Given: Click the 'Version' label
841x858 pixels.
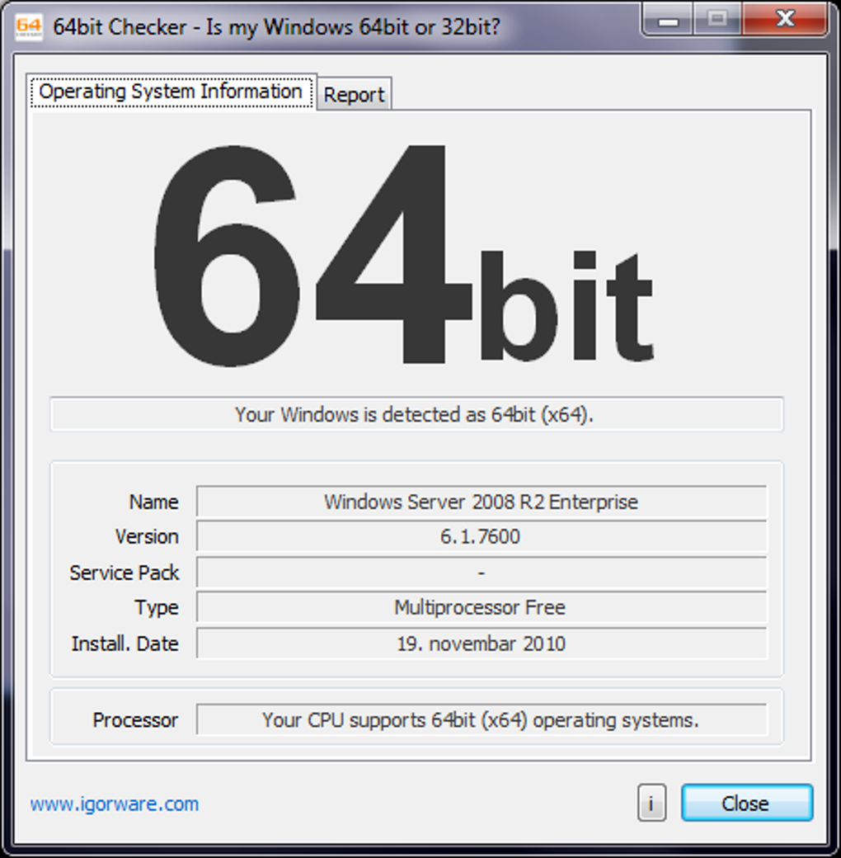Looking at the screenshot, I should click(x=147, y=536).
